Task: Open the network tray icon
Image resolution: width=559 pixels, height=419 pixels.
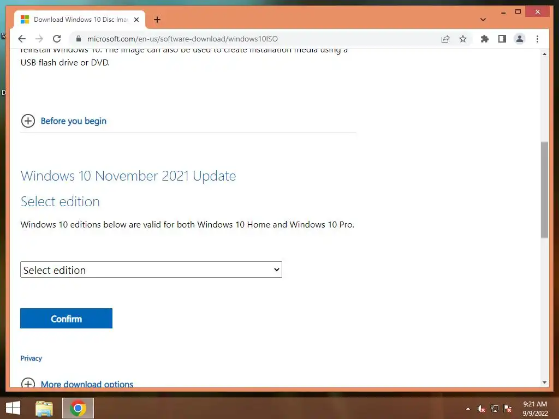Action: point(495,409)
